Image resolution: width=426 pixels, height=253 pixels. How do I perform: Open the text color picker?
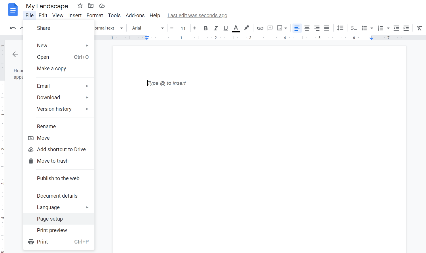pyautogui.click(x=236, y=28)
